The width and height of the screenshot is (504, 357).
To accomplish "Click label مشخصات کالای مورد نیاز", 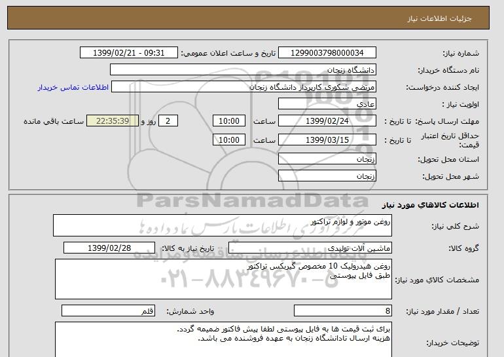I will (x=437, y=280).
